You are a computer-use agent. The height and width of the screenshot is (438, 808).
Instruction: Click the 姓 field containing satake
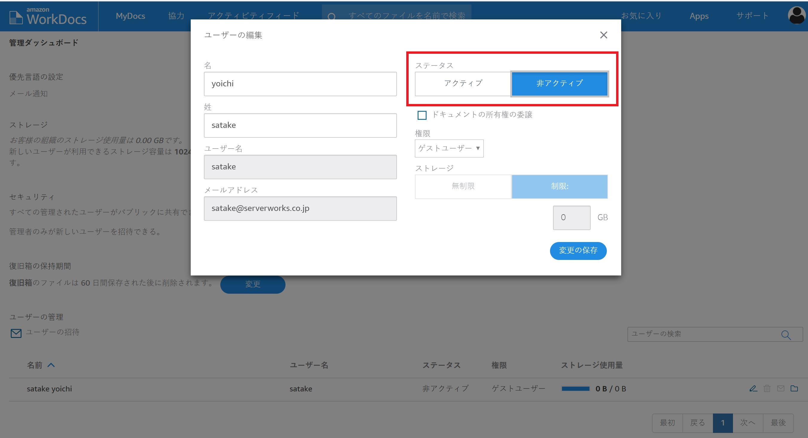(300, 125)
